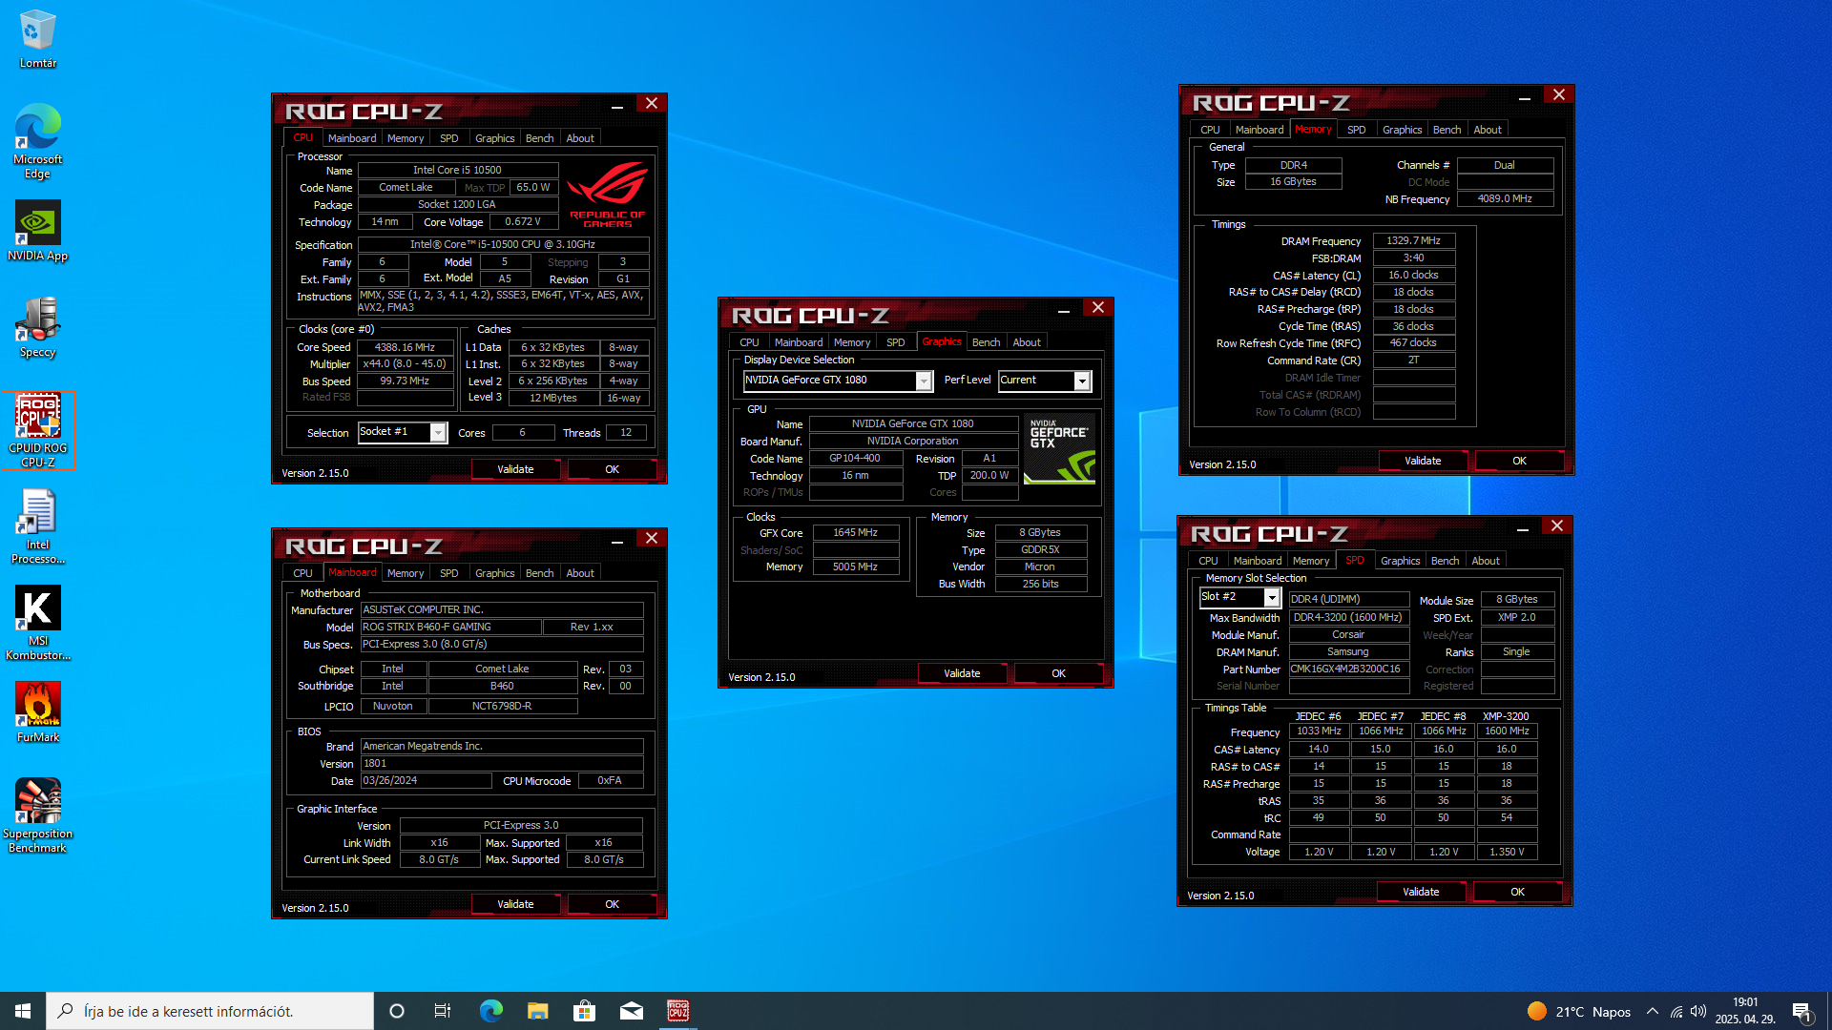Open the volume tray icon
The height and width of the screenshot is (1030, 1832).
tap(1698, 1012)
